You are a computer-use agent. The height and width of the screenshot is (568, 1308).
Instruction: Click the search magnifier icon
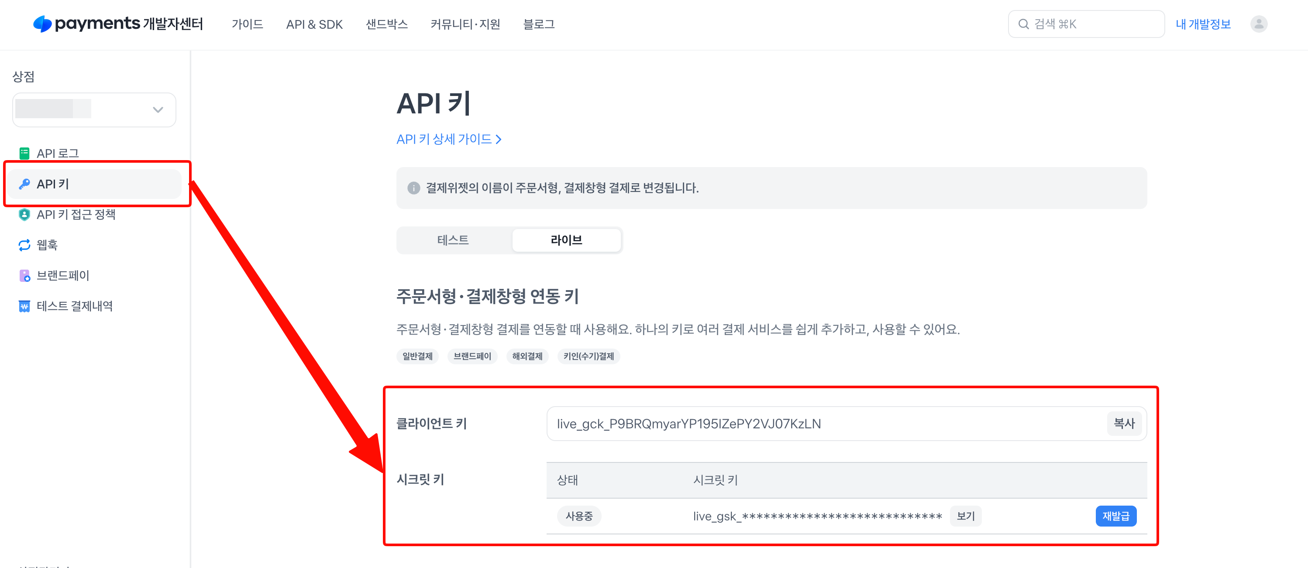pos(1023,24)
